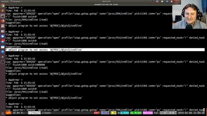Click name="/proc/996/cmdline" in last log
207x116 pixels.
click(116, 110)
